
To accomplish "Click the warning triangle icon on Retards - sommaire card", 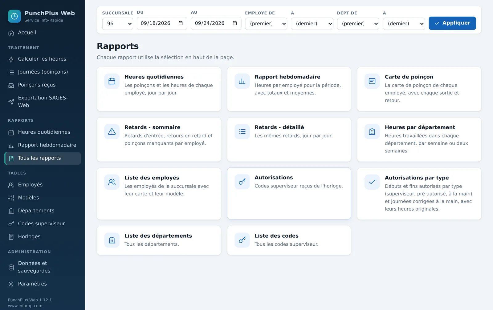I will [x=112, y=132].
